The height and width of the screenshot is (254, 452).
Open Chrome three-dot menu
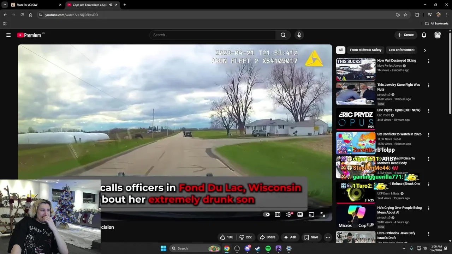pos(447,15)
